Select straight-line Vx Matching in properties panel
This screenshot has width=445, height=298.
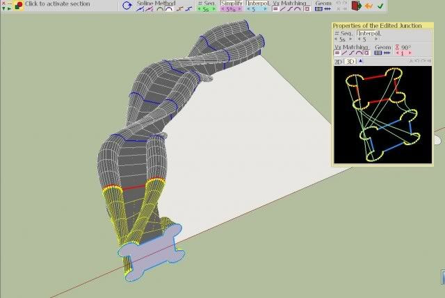point(344,53)
